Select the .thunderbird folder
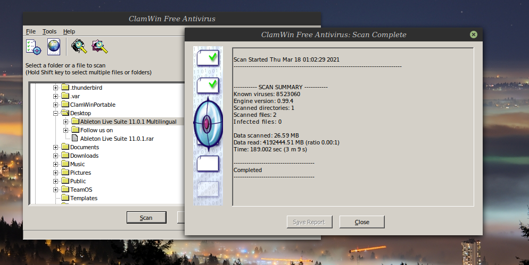This screenshot has width=529, height=265. [86, 88]
